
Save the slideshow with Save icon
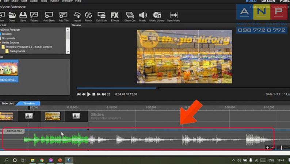click(x=23, y=17)
